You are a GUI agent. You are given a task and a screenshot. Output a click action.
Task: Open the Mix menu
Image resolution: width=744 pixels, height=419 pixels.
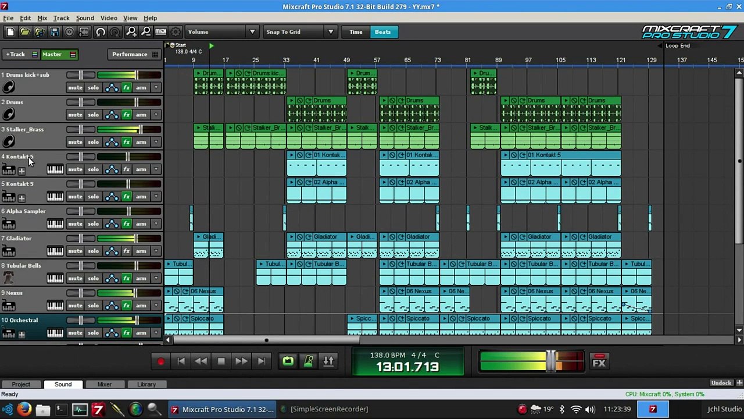42,18
